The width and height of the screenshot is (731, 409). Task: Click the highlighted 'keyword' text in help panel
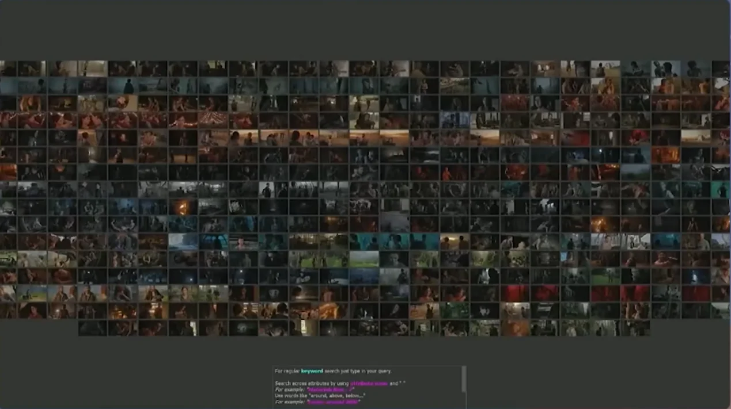pyautogui.click(x=312, y=371)
